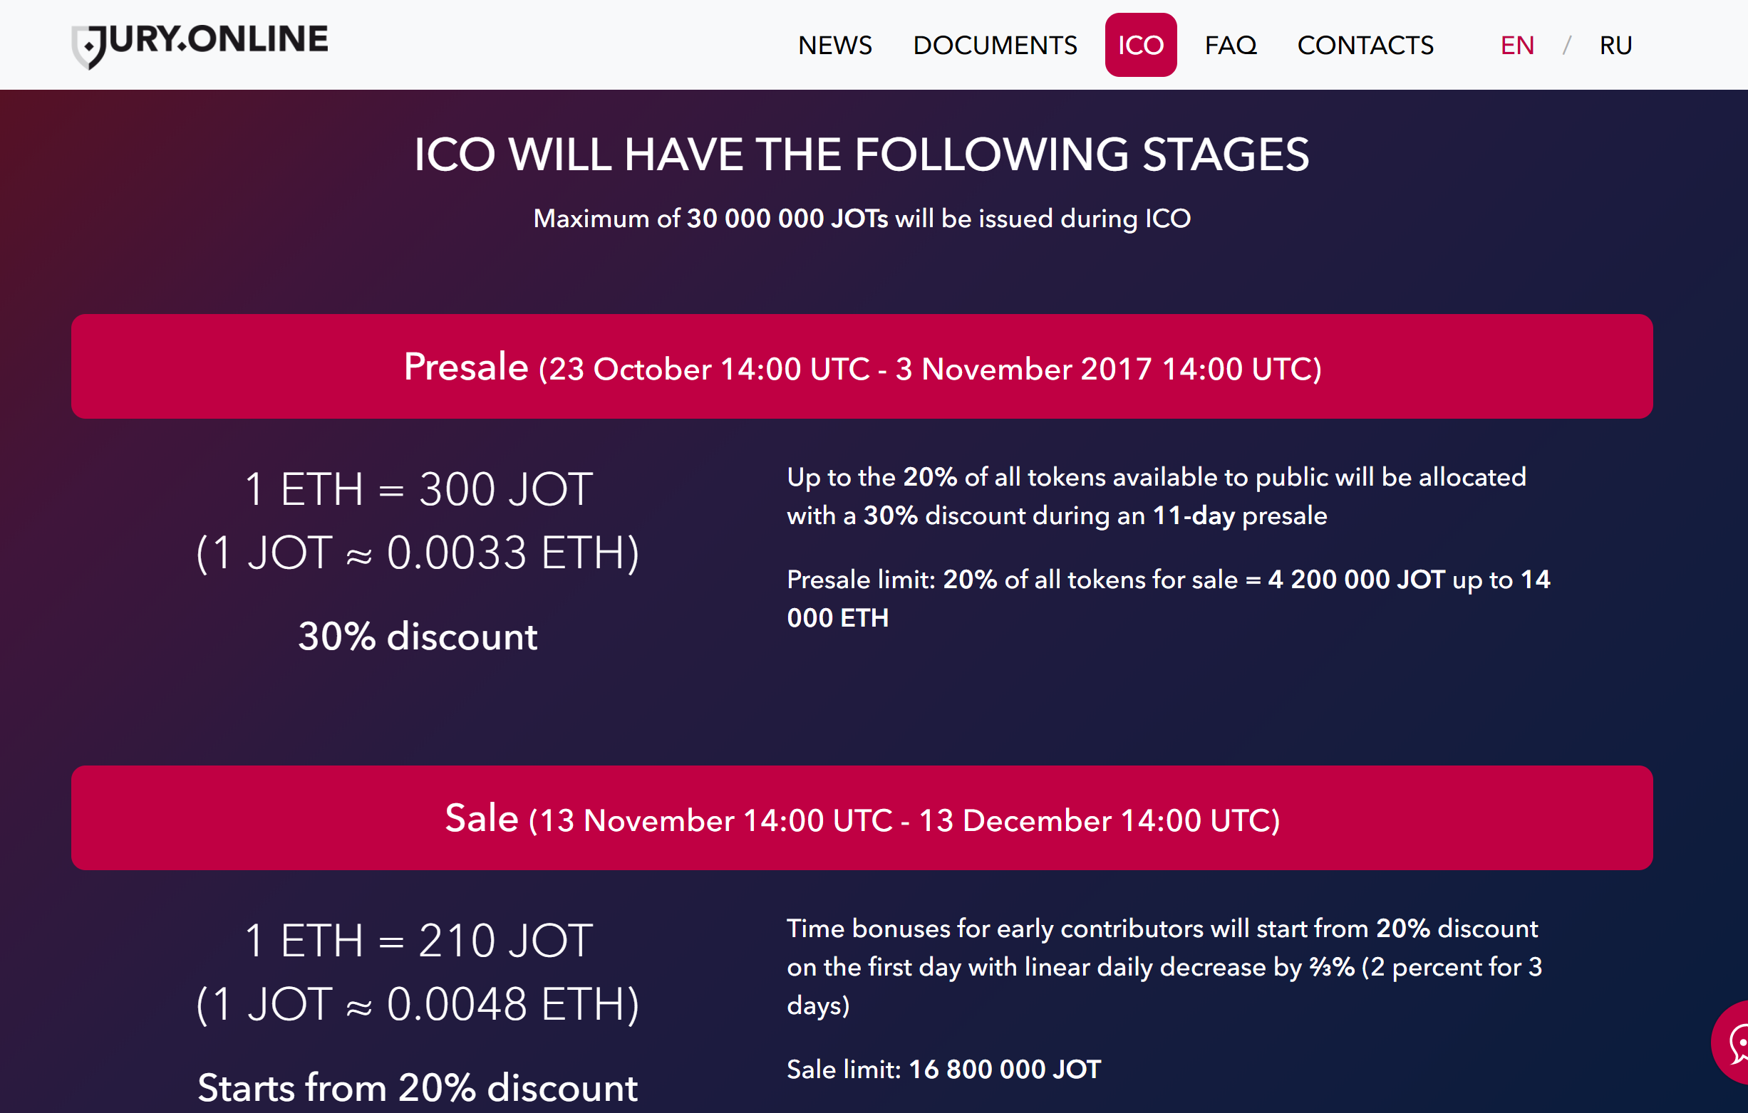This screenshot has height=1113, width=1748.
Task: Click the Jury.Online shield logo icon
Action: point(88,46)
